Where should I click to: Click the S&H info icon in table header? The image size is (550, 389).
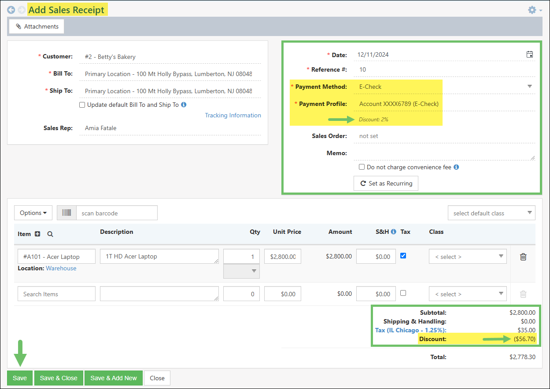(x=393, y=232)
